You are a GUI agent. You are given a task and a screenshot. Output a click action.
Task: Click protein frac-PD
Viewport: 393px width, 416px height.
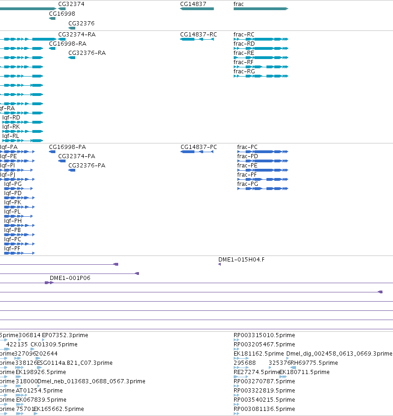[248, 156]
